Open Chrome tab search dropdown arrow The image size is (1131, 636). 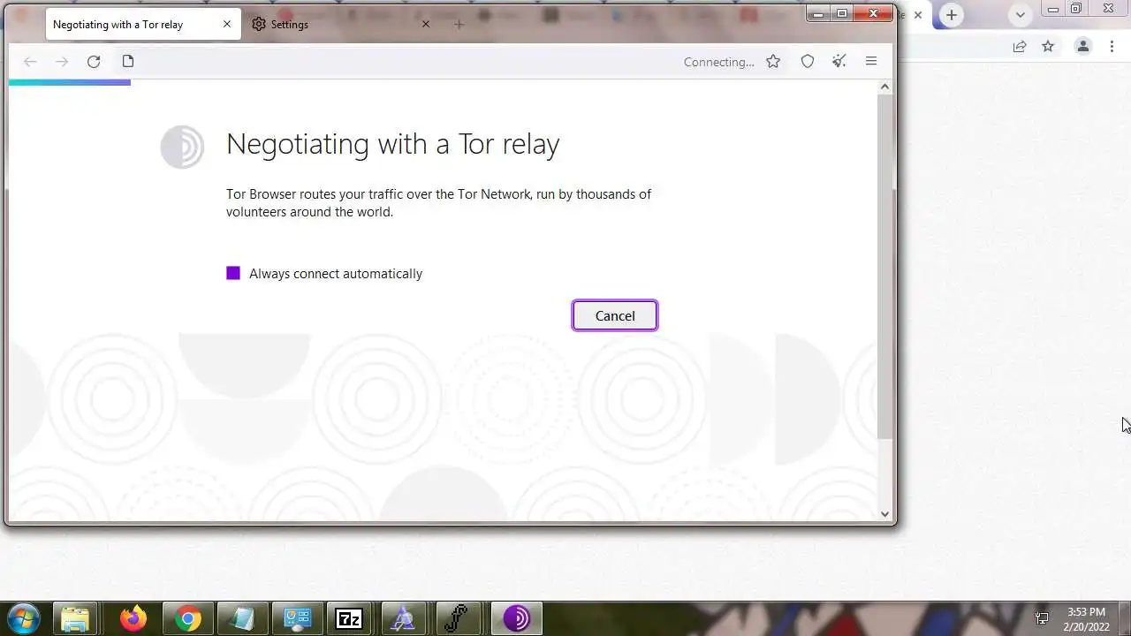1021,15
